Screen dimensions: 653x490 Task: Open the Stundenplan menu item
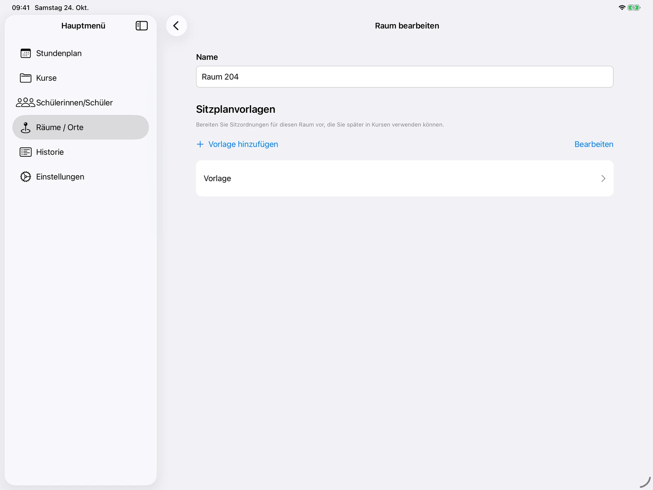81,53
